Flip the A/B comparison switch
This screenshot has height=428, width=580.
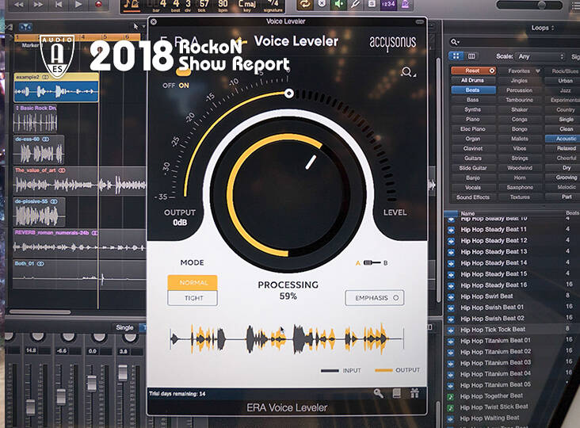(372, 262)
